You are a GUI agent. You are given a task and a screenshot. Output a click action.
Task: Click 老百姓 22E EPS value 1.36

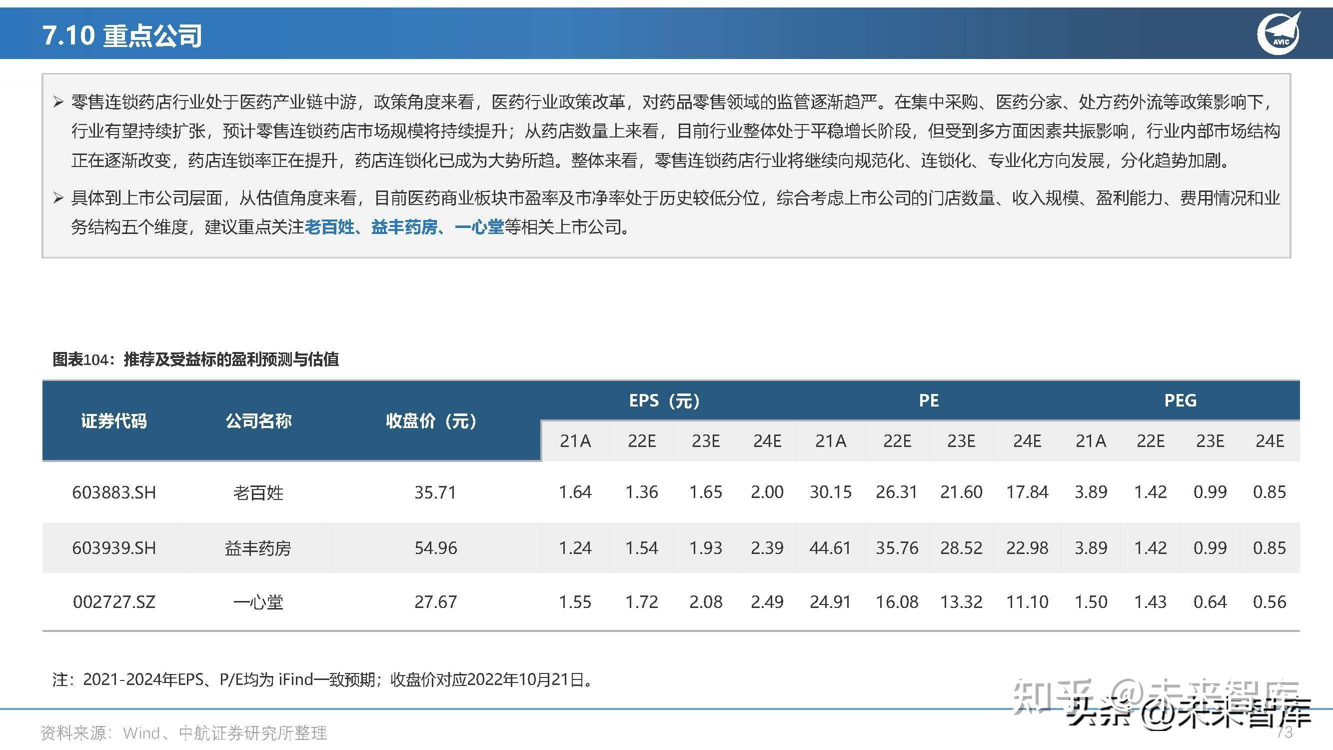tap(642, 492)
